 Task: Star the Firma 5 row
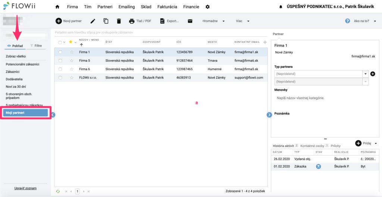pos(72,60)
